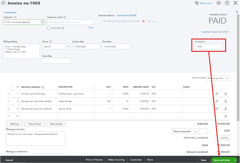Click the invoice history clock icon
Viewport: 240px width, 163px height.
[3, 3]
